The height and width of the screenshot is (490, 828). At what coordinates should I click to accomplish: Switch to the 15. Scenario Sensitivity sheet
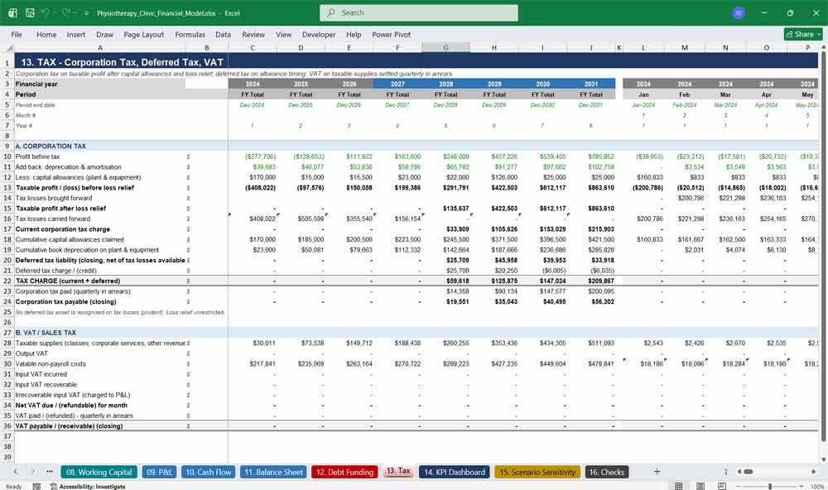pyautogui.click(x=537, y=472)
